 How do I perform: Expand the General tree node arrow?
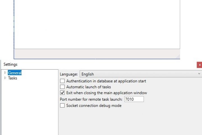5,73
